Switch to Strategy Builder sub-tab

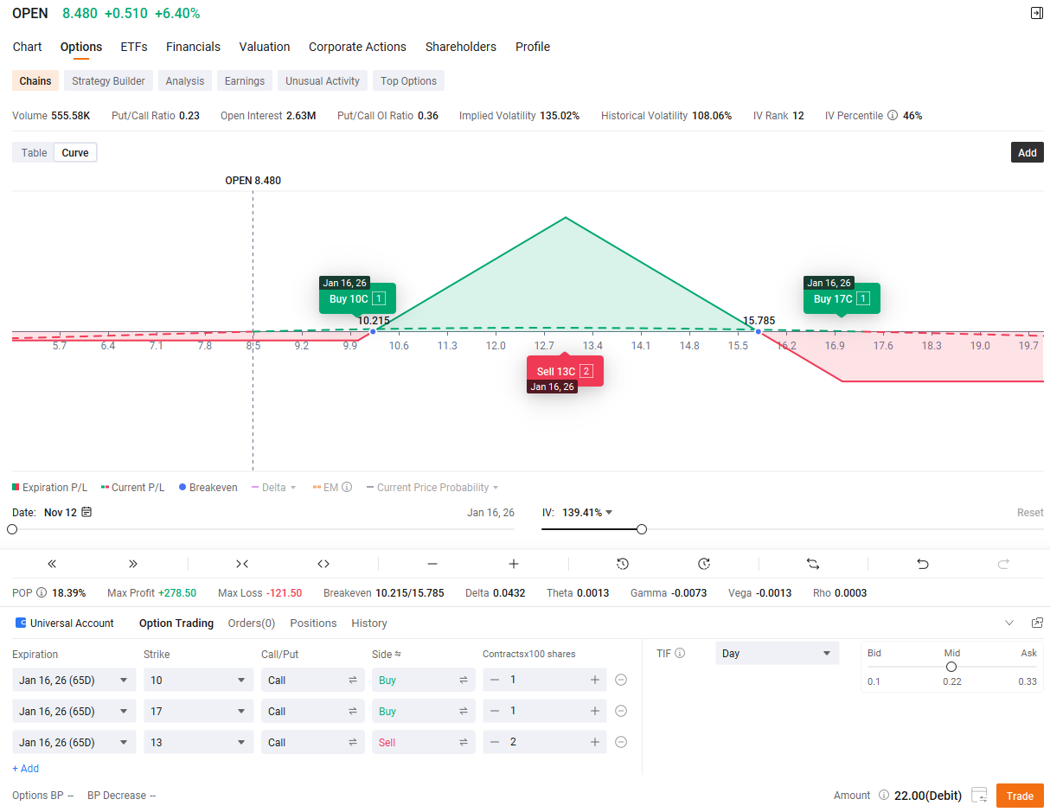click(x=108, y=80)
